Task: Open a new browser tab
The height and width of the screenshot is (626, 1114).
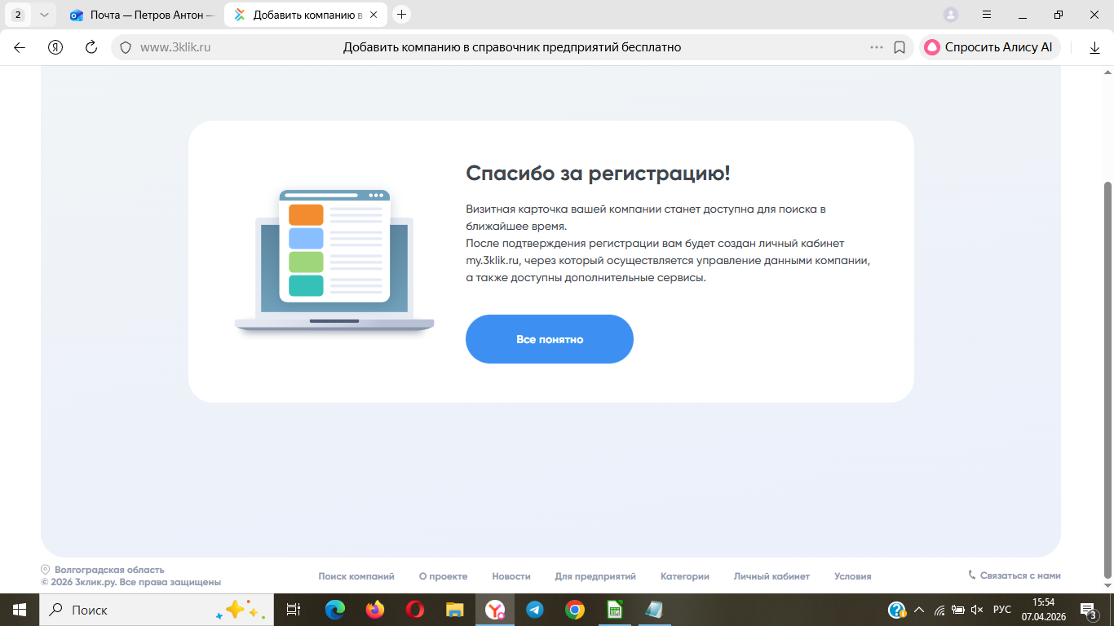Action: pyautogui.click(x=401, y=15)
